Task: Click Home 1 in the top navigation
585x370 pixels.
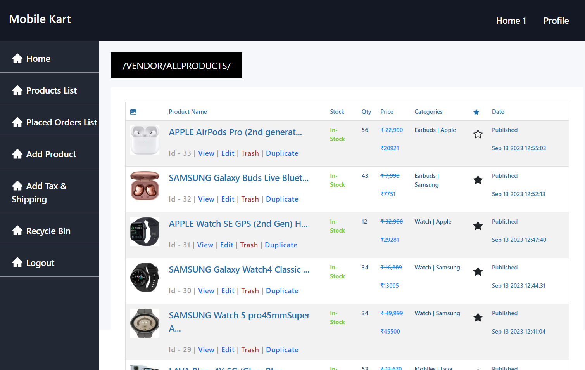Action: pos(511,21)
